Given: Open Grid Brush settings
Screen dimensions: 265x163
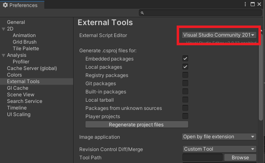Looking at the screenshot, I should coord(25,42).
